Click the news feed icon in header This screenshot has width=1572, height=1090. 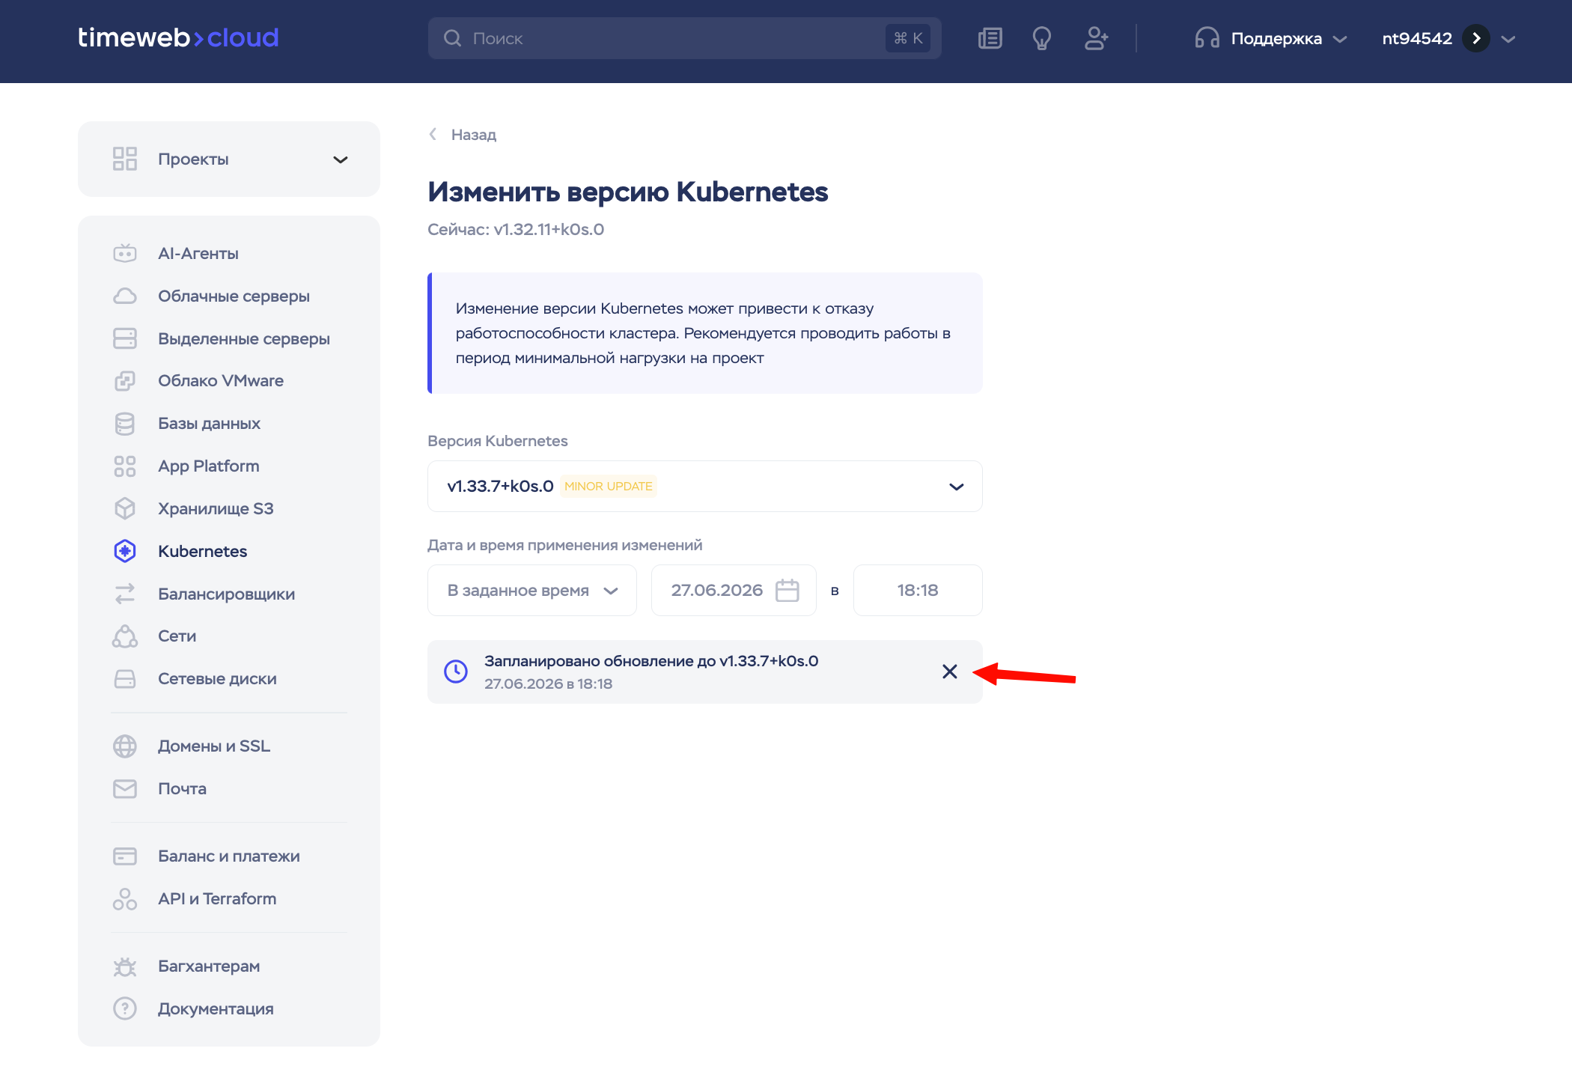click(x=990, y=38)
